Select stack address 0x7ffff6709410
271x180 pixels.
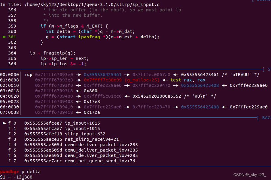click(54, 107)
